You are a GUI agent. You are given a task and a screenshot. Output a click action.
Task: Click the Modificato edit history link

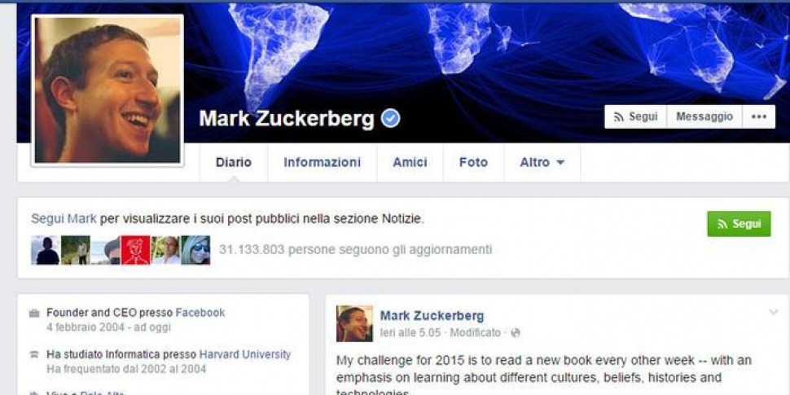pos(476,333)
